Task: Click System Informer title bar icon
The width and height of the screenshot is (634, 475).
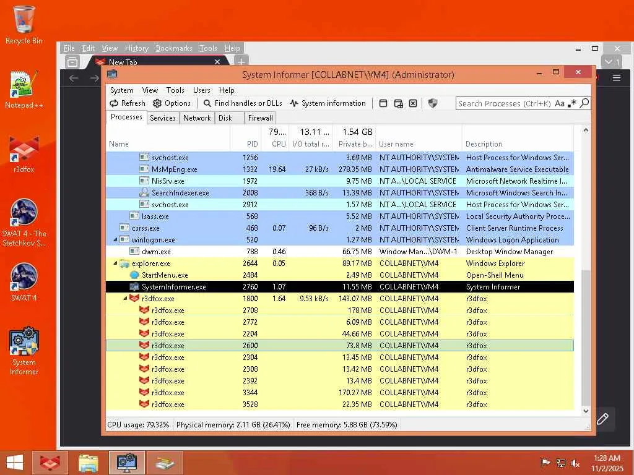Action: point(112,74)
